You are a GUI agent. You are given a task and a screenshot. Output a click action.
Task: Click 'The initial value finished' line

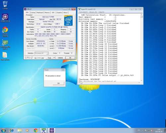tap(105, 23)
